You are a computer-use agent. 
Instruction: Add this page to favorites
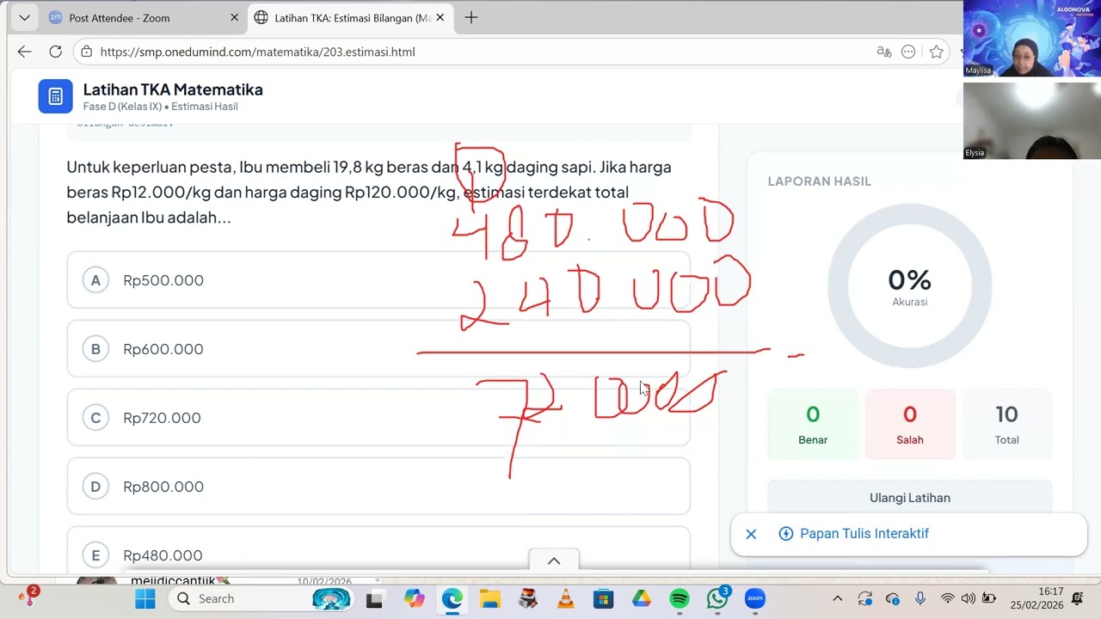point(936,52)
